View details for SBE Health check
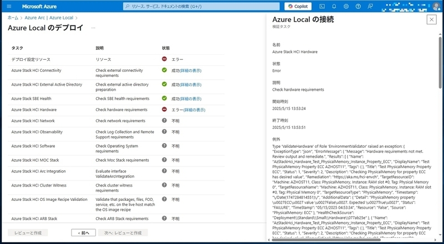This screenshot has height=244, width=444. 190,99
